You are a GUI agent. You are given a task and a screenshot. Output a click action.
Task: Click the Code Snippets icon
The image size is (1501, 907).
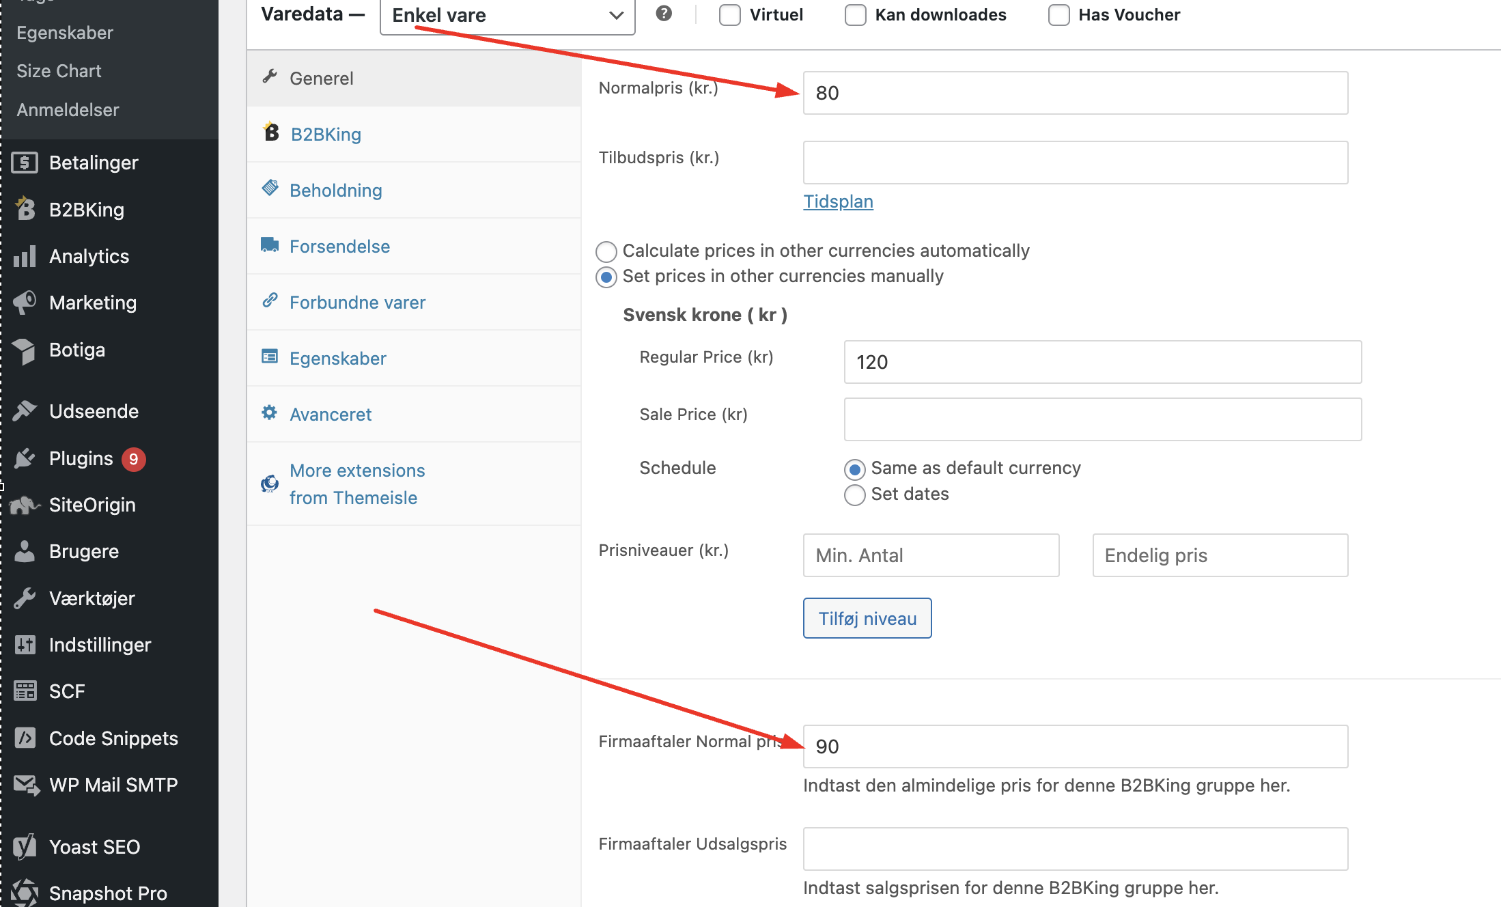(25, 738)
